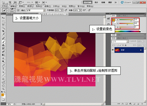This screenshot has height=106, width=147.
Task: Switch to the 设计 workspace
Action: pos(96,2)
